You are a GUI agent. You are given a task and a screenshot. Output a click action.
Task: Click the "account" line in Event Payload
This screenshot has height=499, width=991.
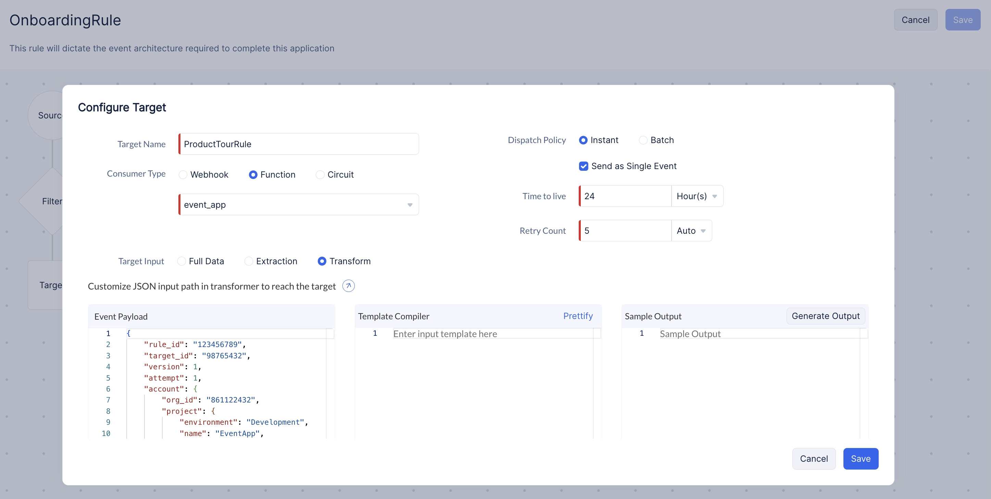pos(171,389)
